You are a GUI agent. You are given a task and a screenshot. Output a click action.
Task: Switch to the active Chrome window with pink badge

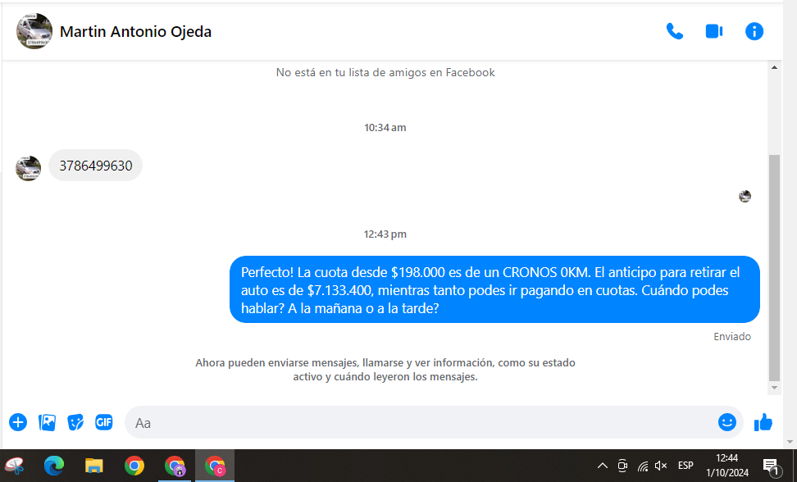(215, 466)
